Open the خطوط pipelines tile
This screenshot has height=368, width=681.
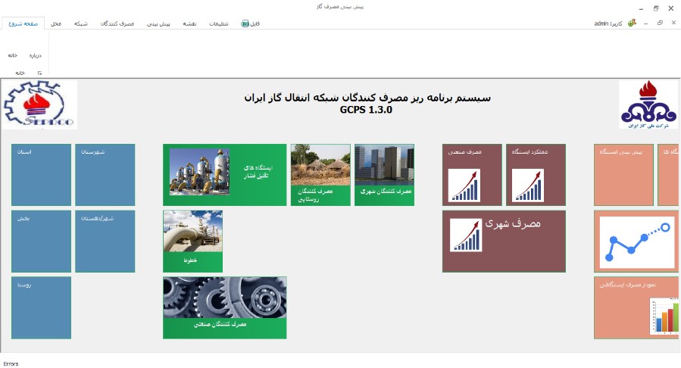pyautogui.click(x=193, y=242)
